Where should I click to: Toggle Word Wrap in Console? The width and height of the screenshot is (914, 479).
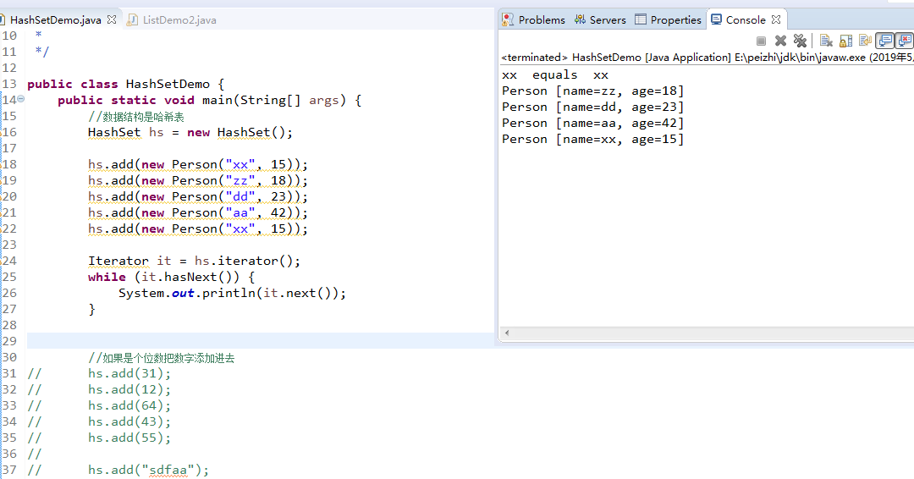point(866,41)
